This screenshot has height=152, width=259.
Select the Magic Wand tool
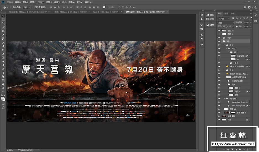pyautogui.click(x=3, y=27)
